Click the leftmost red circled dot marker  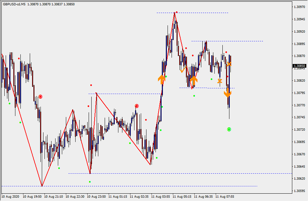[x=40, y=97]
